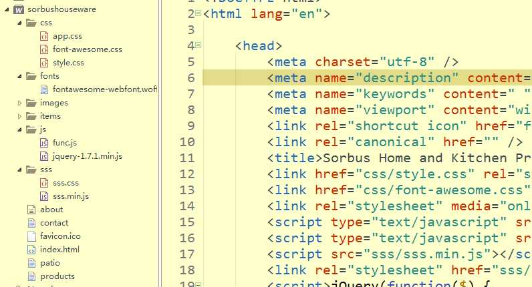Click line number 15 in gutter
The image size is (532, 287).
pos(187,222)
